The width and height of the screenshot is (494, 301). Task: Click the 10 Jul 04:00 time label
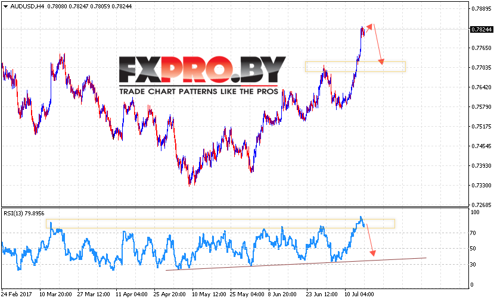359,294
